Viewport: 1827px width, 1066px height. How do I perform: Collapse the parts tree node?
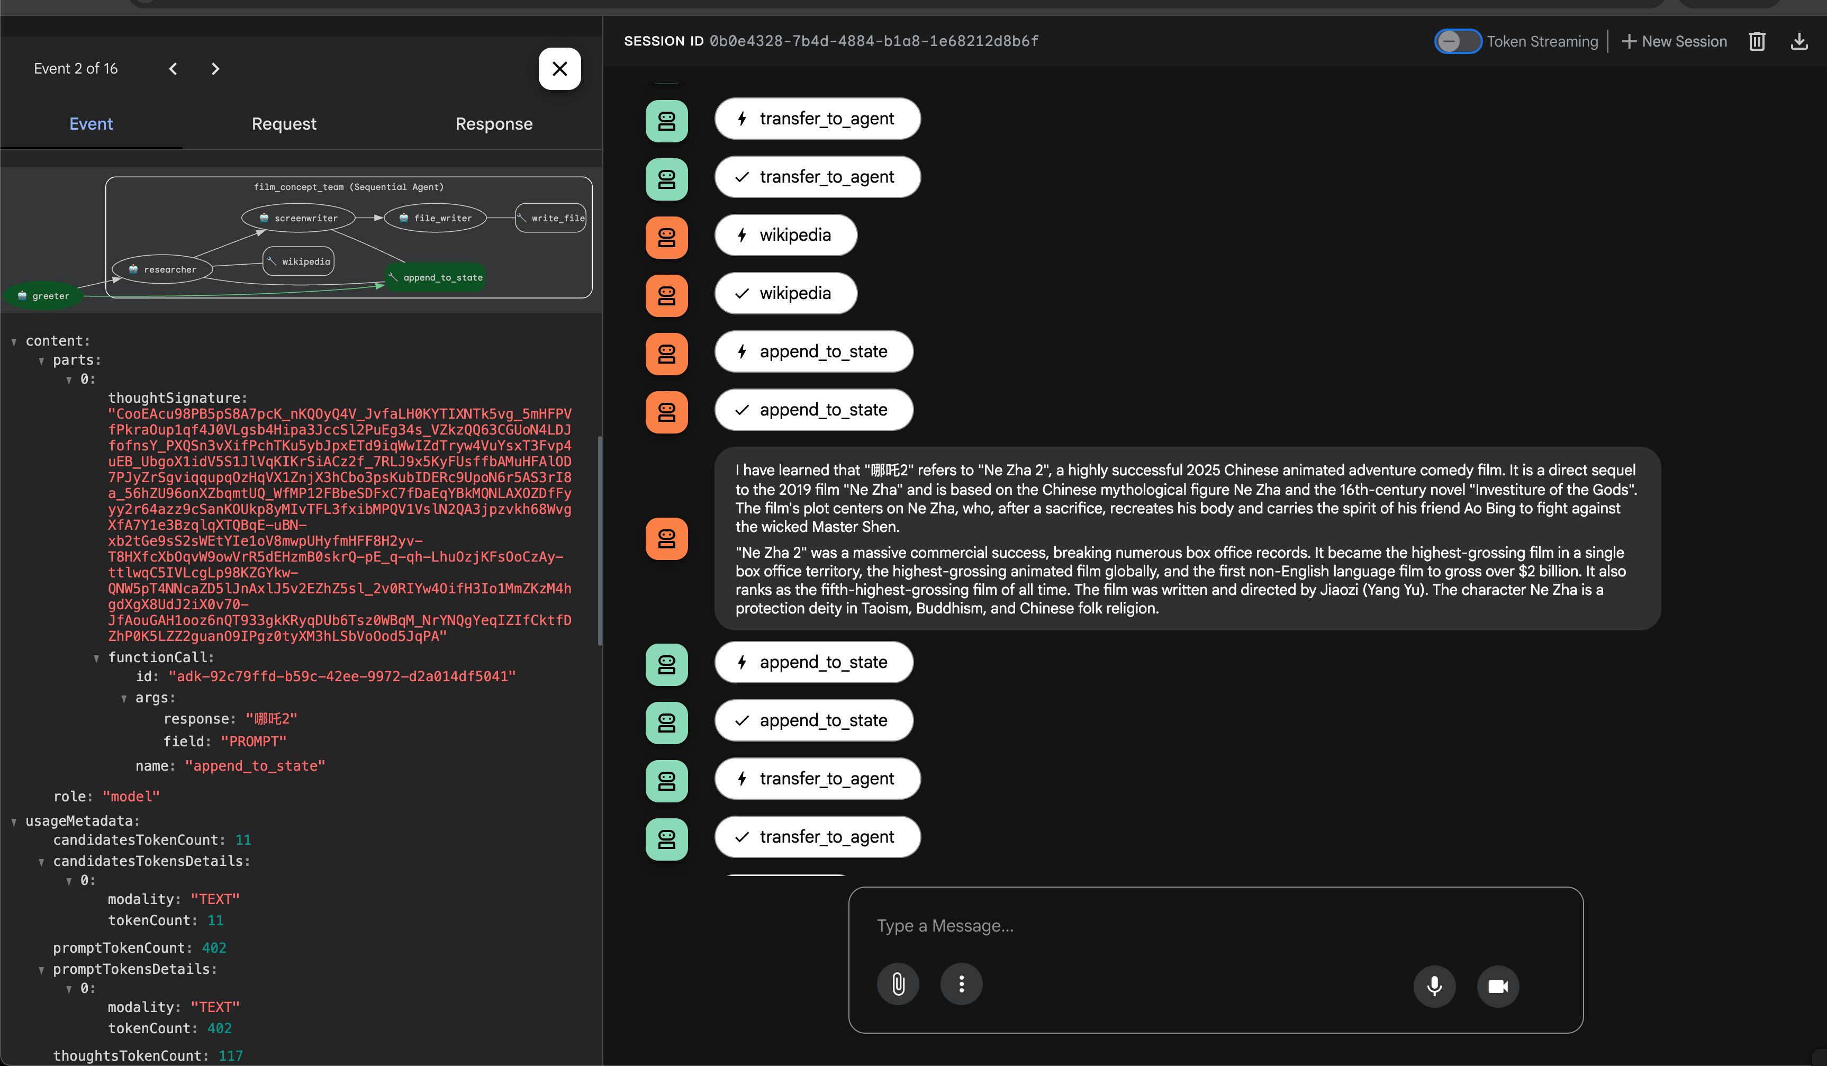41,360
